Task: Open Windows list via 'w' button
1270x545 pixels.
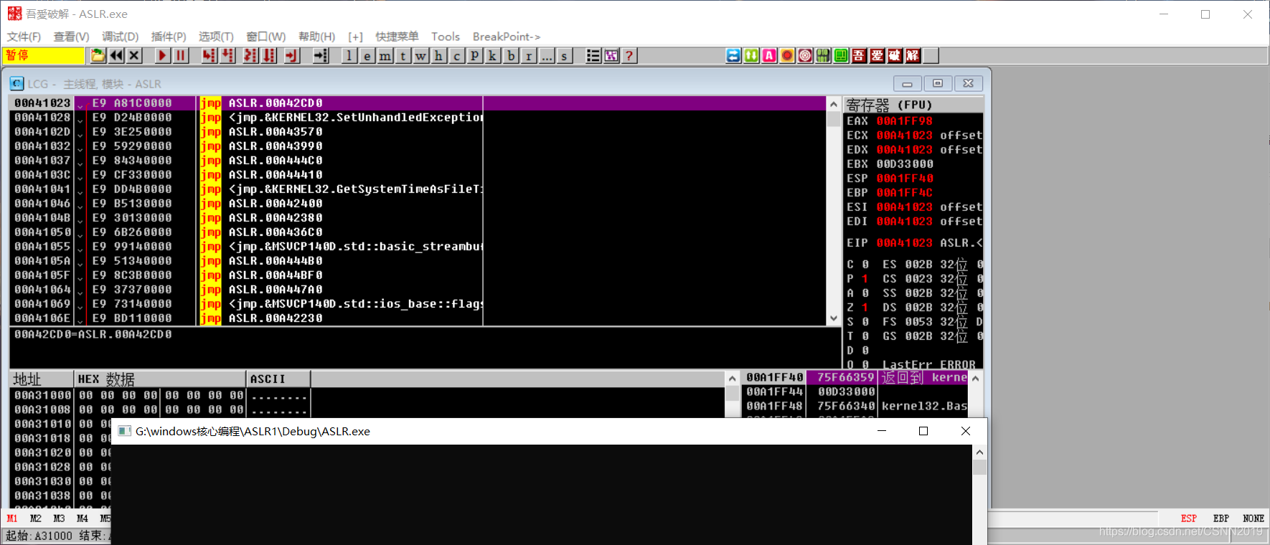Action: 421,55
